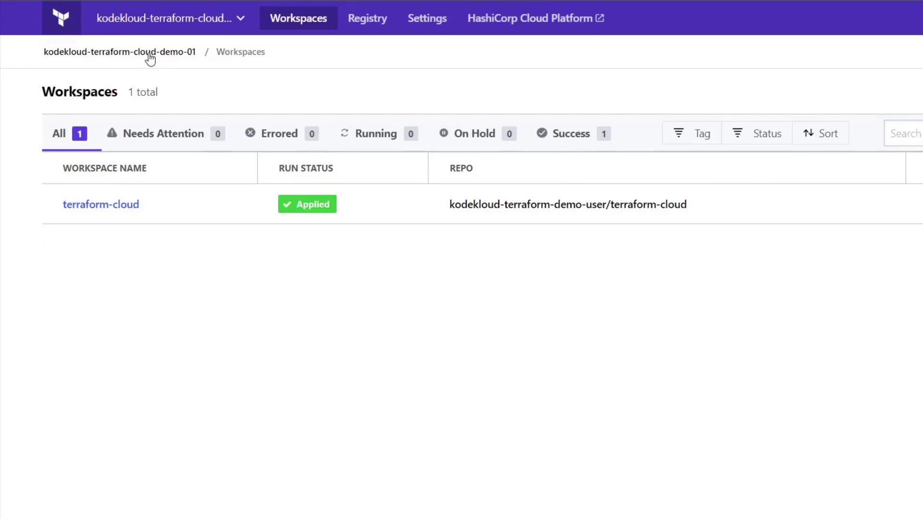Click the WORKSPACE NAME column header
Image resolution: width=923 pixels, height=519 pixels.
[x=104, y=168]
